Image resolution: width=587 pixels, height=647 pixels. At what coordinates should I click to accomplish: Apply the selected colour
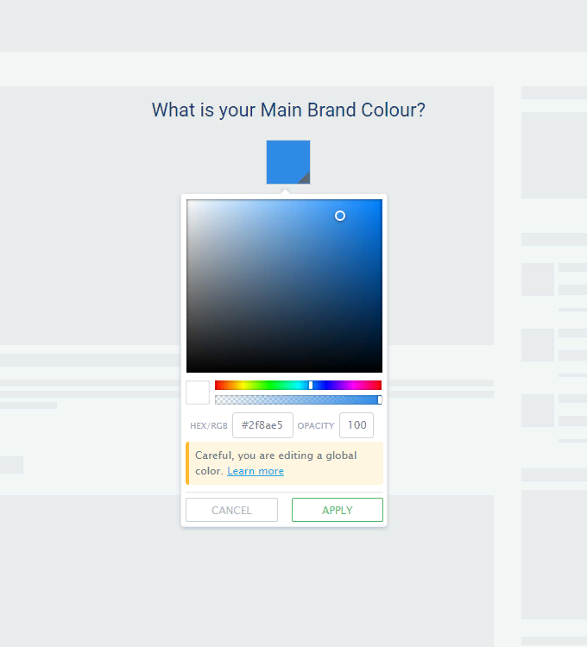coord(338,510)
